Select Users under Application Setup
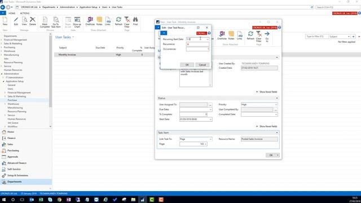Screen dimensions: 361x203 click(x=10, y=89)
